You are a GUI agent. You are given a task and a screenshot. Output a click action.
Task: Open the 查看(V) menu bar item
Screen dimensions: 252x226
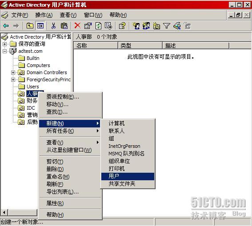pyautogui.click(x=68, y=15)
